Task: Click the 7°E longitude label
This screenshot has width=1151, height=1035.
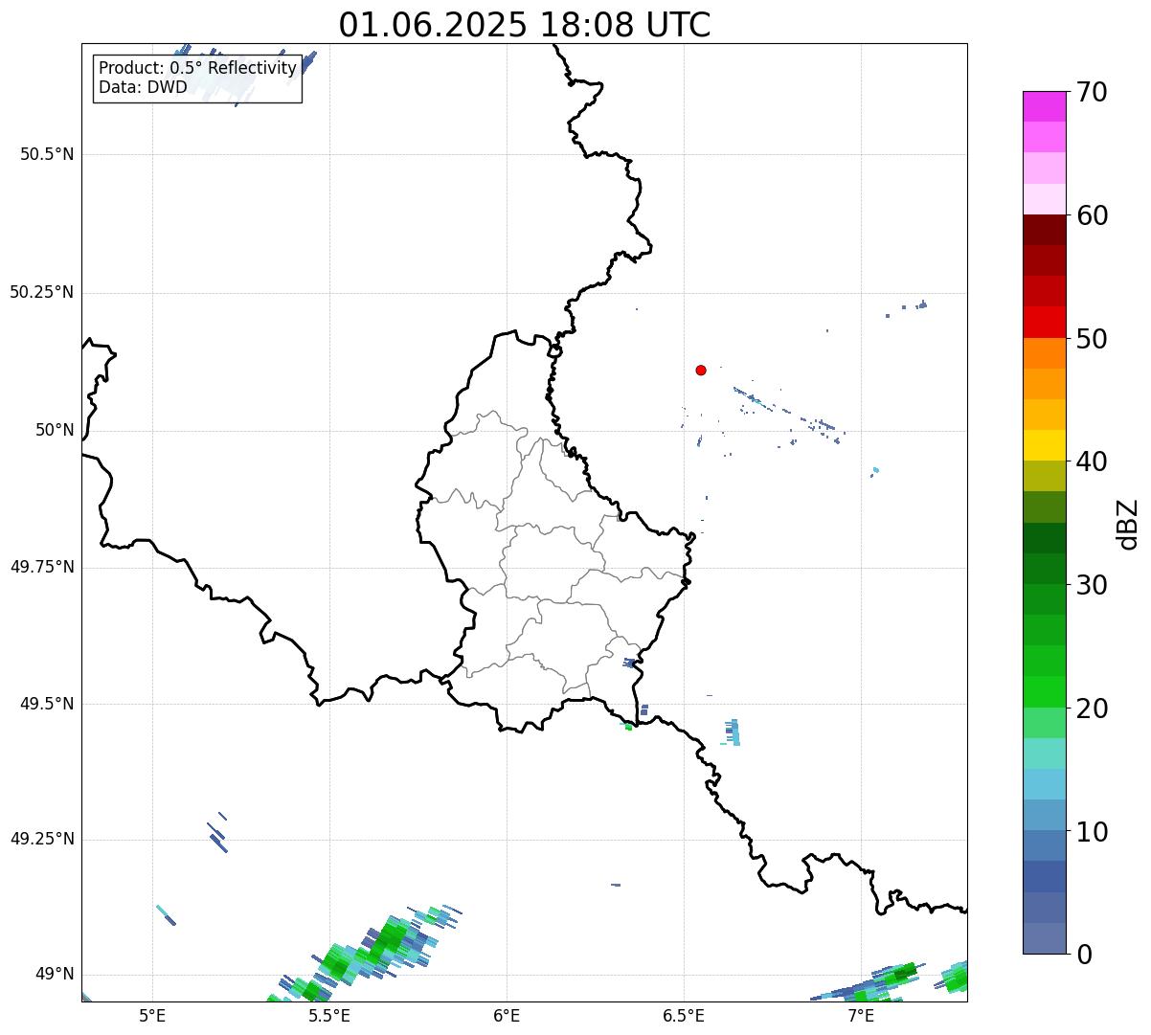Action: point(861,1016)
